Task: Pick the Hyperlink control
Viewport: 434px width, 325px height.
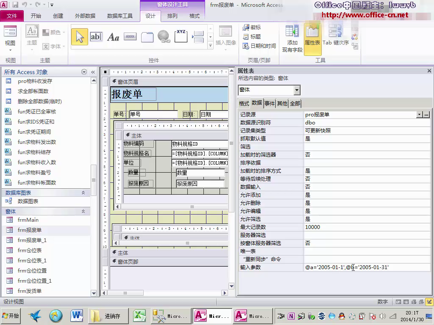Action: coord(164,37)
